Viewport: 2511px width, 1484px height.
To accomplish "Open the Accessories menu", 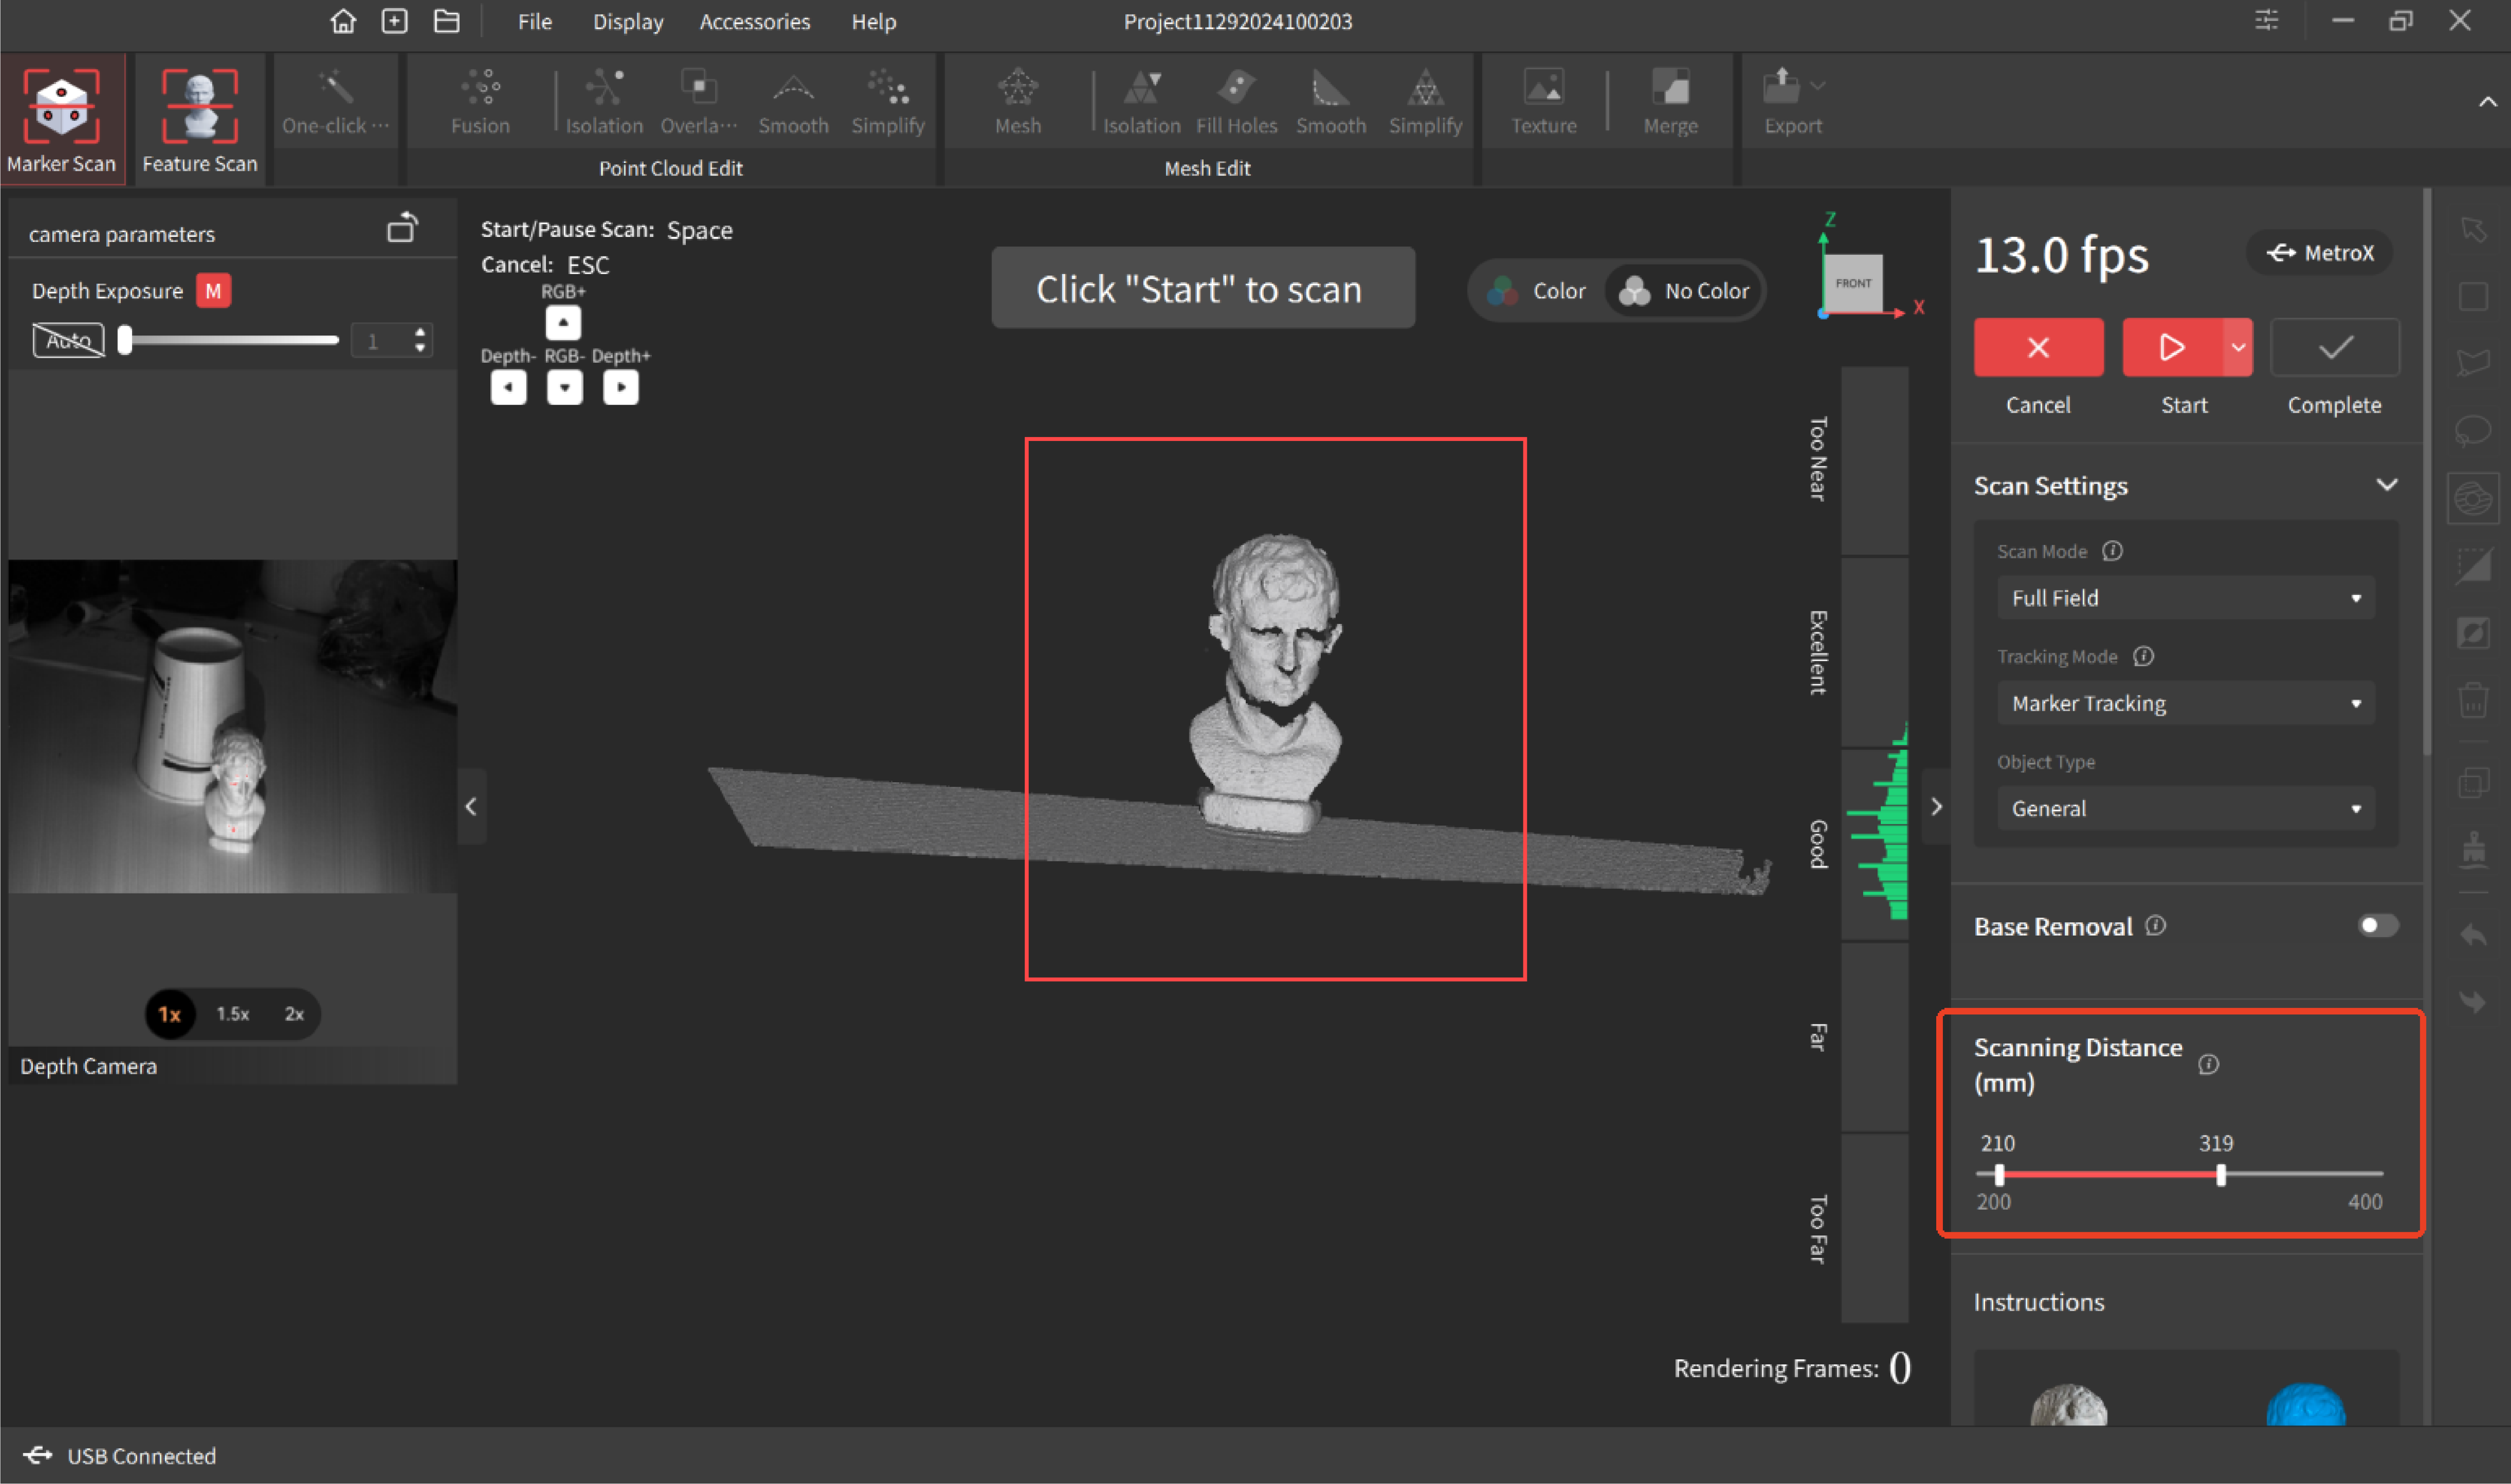I will pos(755,21).
